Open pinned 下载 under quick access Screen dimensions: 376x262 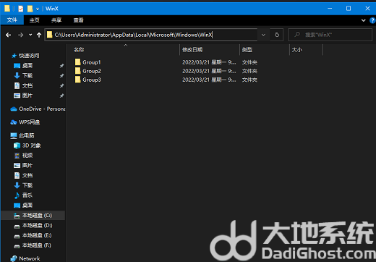[x=23, y=75]
